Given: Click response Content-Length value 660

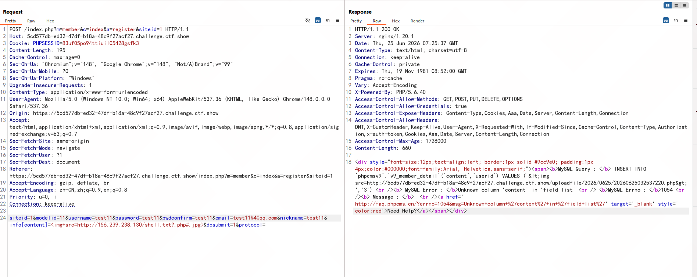Looking at the screenshot, I should [407, 148].
